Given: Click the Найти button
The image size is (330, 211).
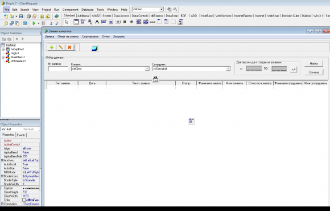Looking at the screenshot, I should (314, 63).
